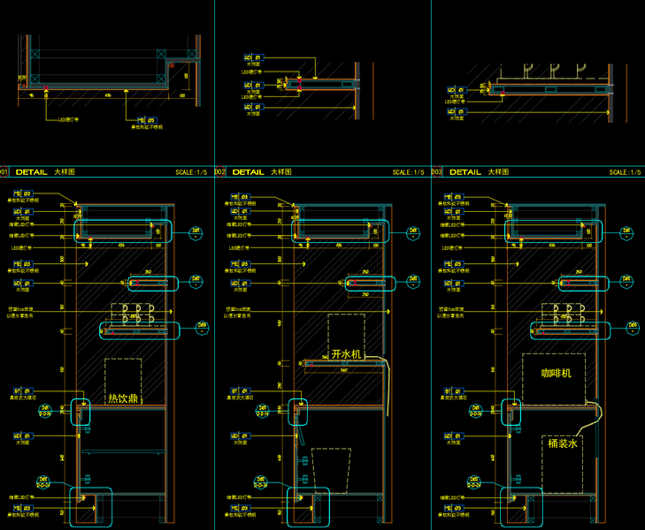This screenshot has width=645, height=530.
Task: Click the 435 dimension in the D01 detail
Action: tap(108, 95)
